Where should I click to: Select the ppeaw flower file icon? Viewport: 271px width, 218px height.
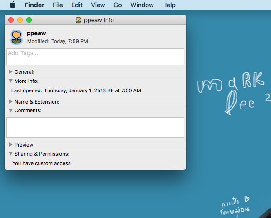tap(17, 38)
